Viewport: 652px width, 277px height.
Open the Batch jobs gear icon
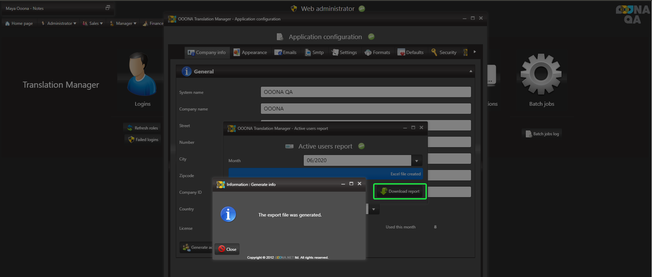point(541,74)
